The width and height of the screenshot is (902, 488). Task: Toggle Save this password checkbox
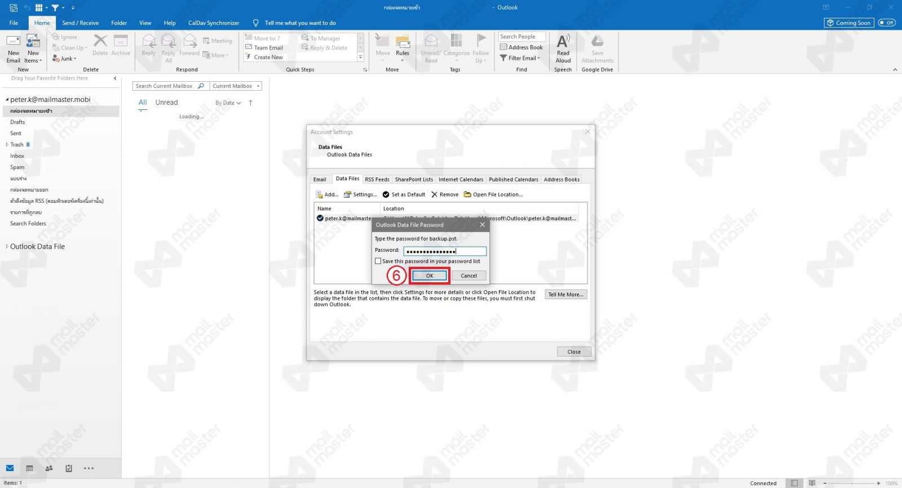point(378,261)
